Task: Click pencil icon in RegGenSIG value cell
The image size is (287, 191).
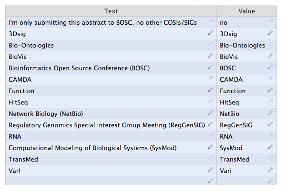Action: pyautogui.click(x=270, y=124)
